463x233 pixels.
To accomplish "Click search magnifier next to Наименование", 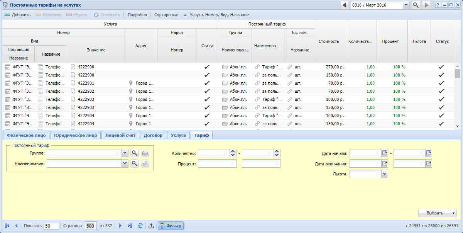I will point(134,164).
